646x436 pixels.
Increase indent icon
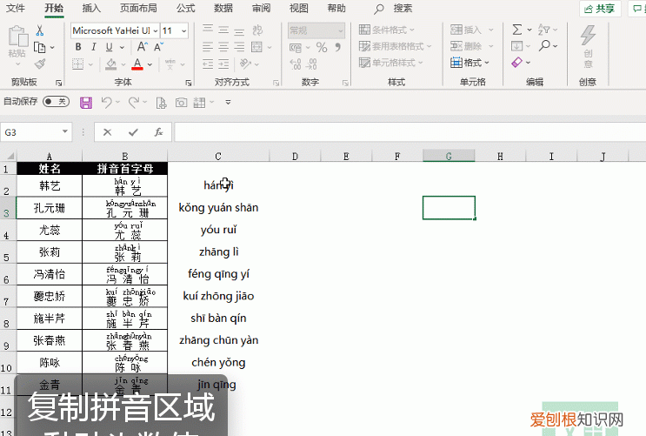[x=223, y=64]
